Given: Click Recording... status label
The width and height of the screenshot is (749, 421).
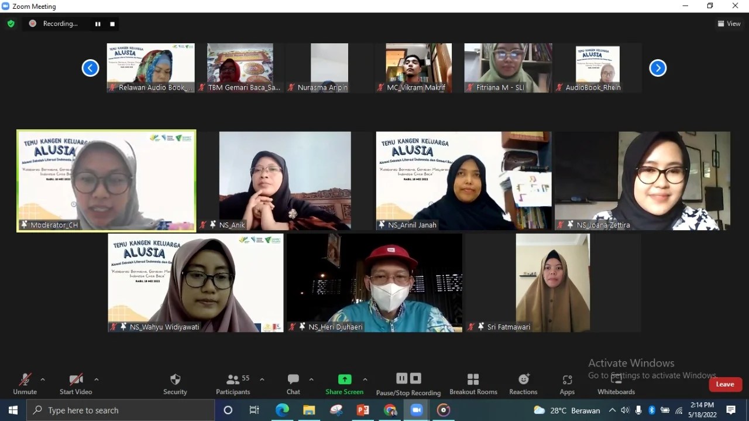Looking at the screenshot, I should [60, 24].
